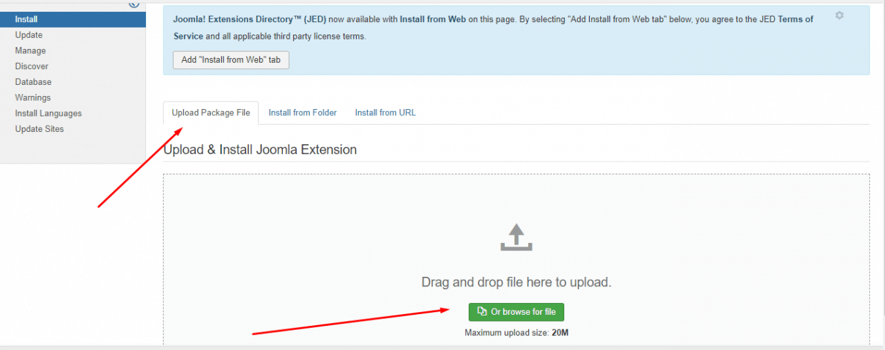Switch to the Install from URL tab
The image size is (885, 350).
386,113
